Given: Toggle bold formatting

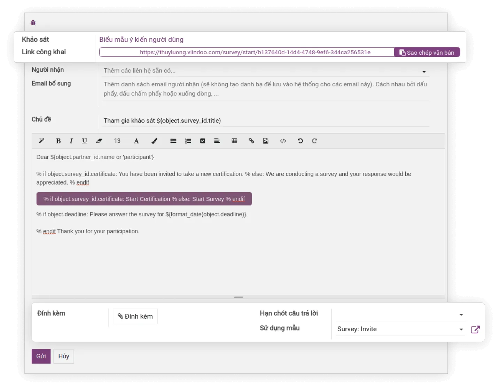Looking at the screenshot, I should coord(58,141).
